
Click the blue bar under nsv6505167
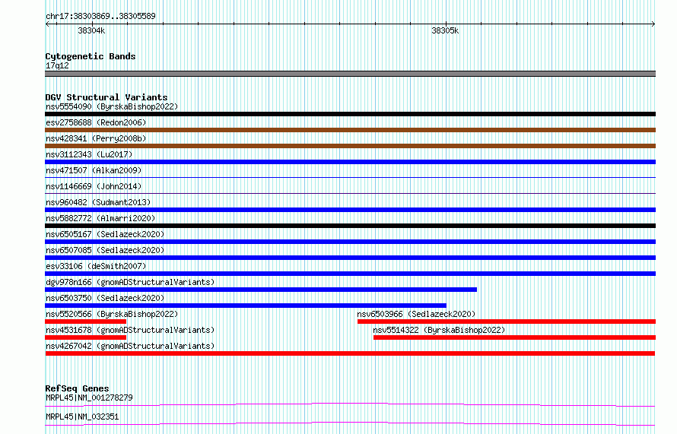coord(350,242)
